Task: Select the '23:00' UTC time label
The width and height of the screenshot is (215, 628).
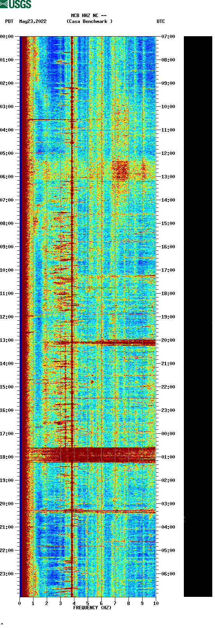Action: pyautogui.click(x=168, y=410)
